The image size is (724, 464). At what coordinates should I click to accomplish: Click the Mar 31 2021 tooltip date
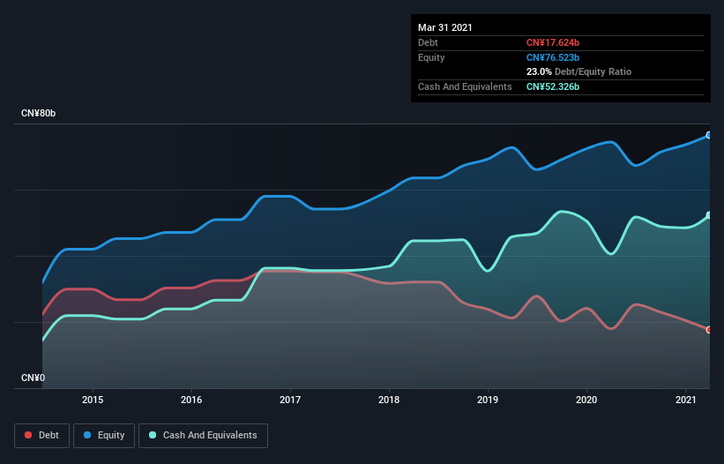(x=445, y=27)
